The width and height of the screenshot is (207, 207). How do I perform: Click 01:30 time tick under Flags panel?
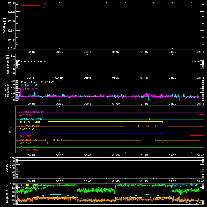point(172,156)
